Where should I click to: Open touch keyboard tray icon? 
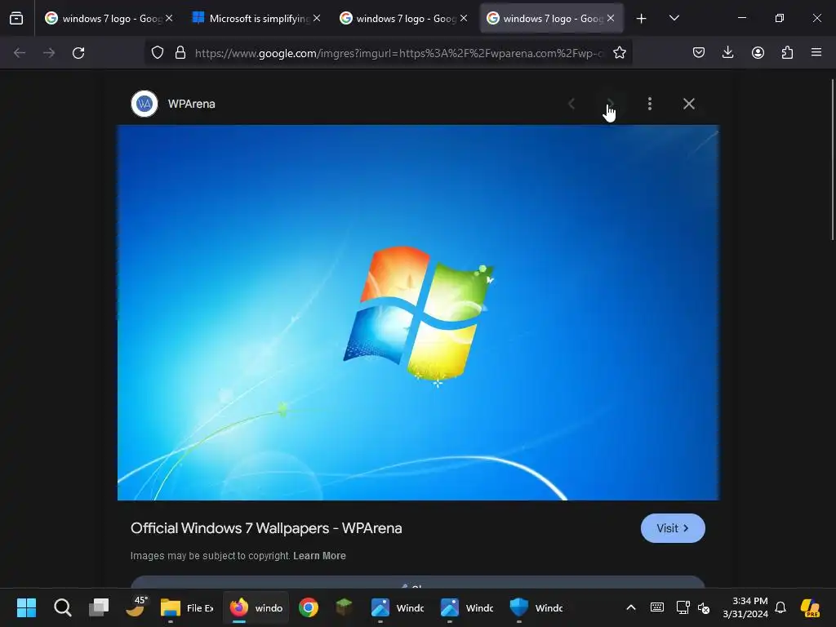657,607
